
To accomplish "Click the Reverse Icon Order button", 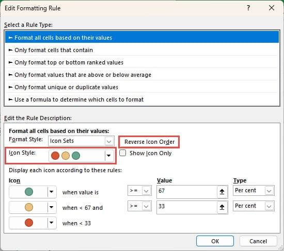I will (x=149, y=142).
